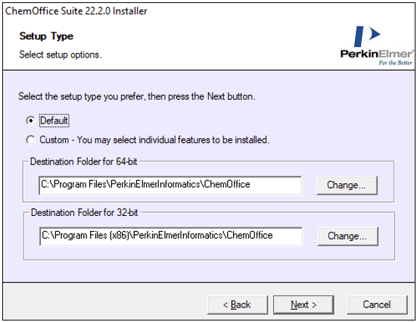Viewport: 417px width, 322px height.
Task: Click the ChemOffice Suite 22.2.0 Installer title
Action: coord(76,11)
